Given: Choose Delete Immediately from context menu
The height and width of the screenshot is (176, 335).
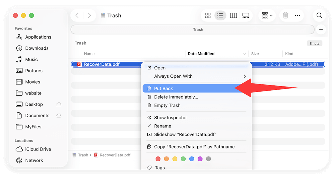Looking at the screenshot, I should pos(197,97).
